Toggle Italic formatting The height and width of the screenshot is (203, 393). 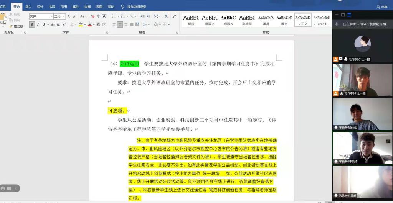click(x=38, y=25)
